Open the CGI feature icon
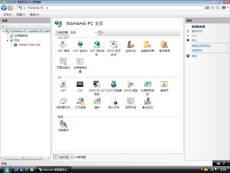 point(80,84)
